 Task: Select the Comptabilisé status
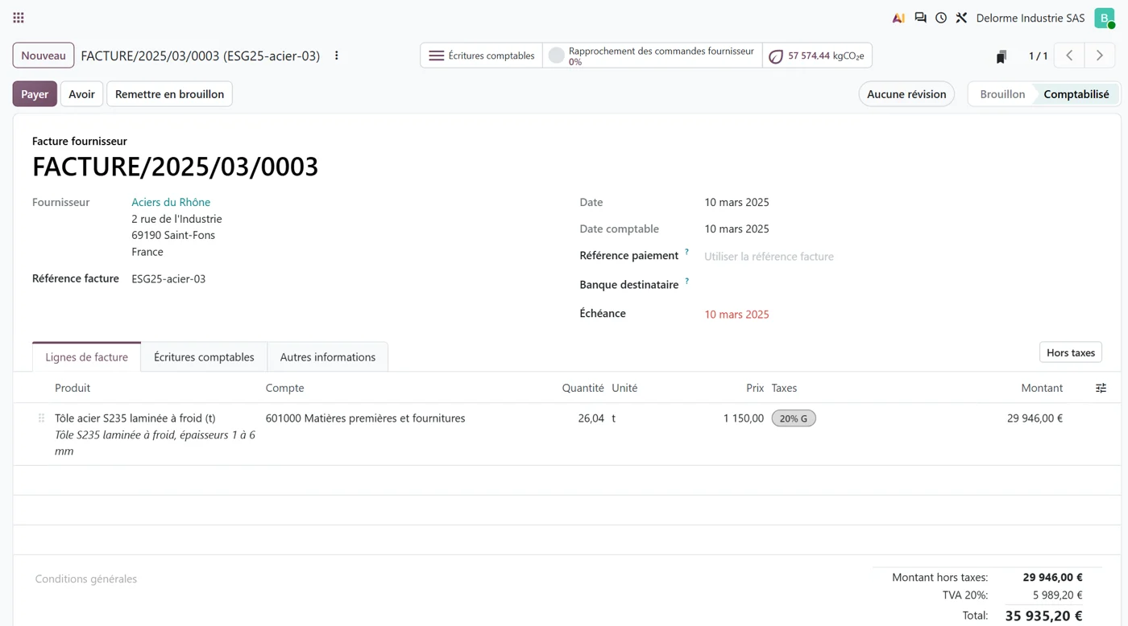1076,94
